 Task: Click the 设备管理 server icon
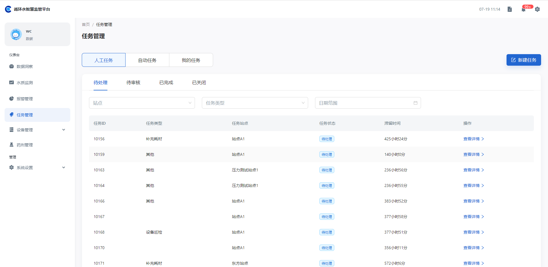click(x=12, y=130)
